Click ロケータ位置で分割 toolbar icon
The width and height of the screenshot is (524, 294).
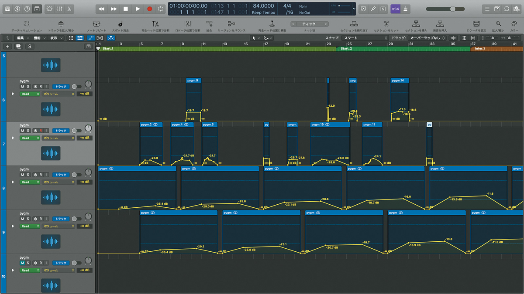point(187,24)
